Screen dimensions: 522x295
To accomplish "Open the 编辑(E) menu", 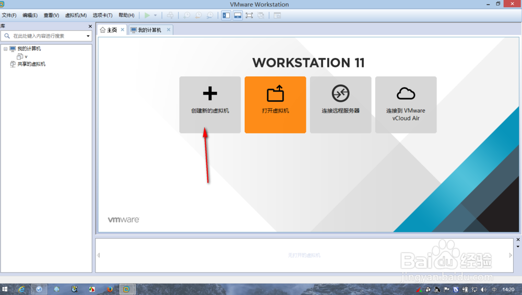I will tap(30, 15).
